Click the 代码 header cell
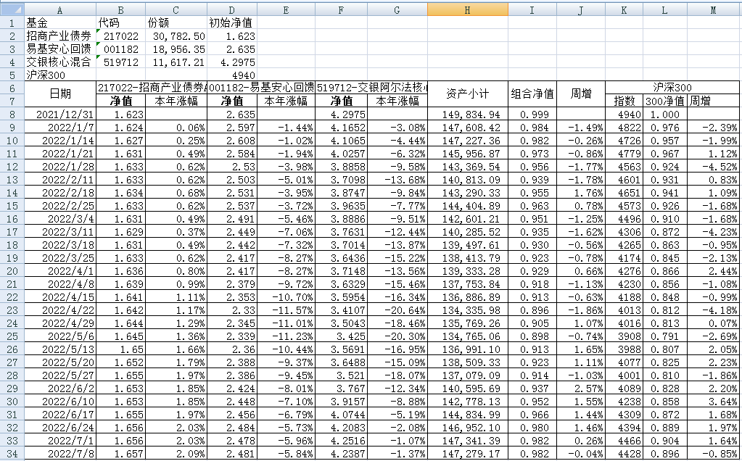Screen dimensions: 742x461 (120, 22)
